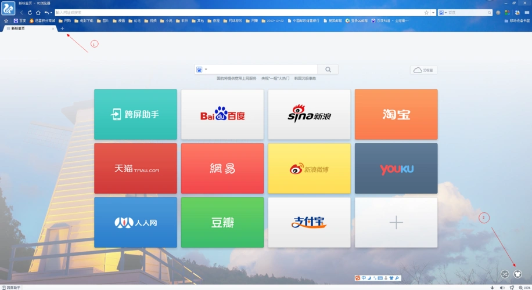This screenshot has height=290, width=532.
Task: Add a new speed dial with plus tile
Action: tap(396, 223)
